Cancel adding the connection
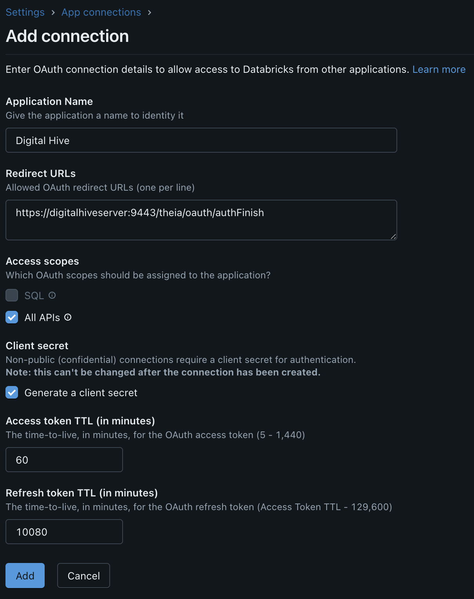The height and width of the screenshot is (599, 474). point(83,576)
